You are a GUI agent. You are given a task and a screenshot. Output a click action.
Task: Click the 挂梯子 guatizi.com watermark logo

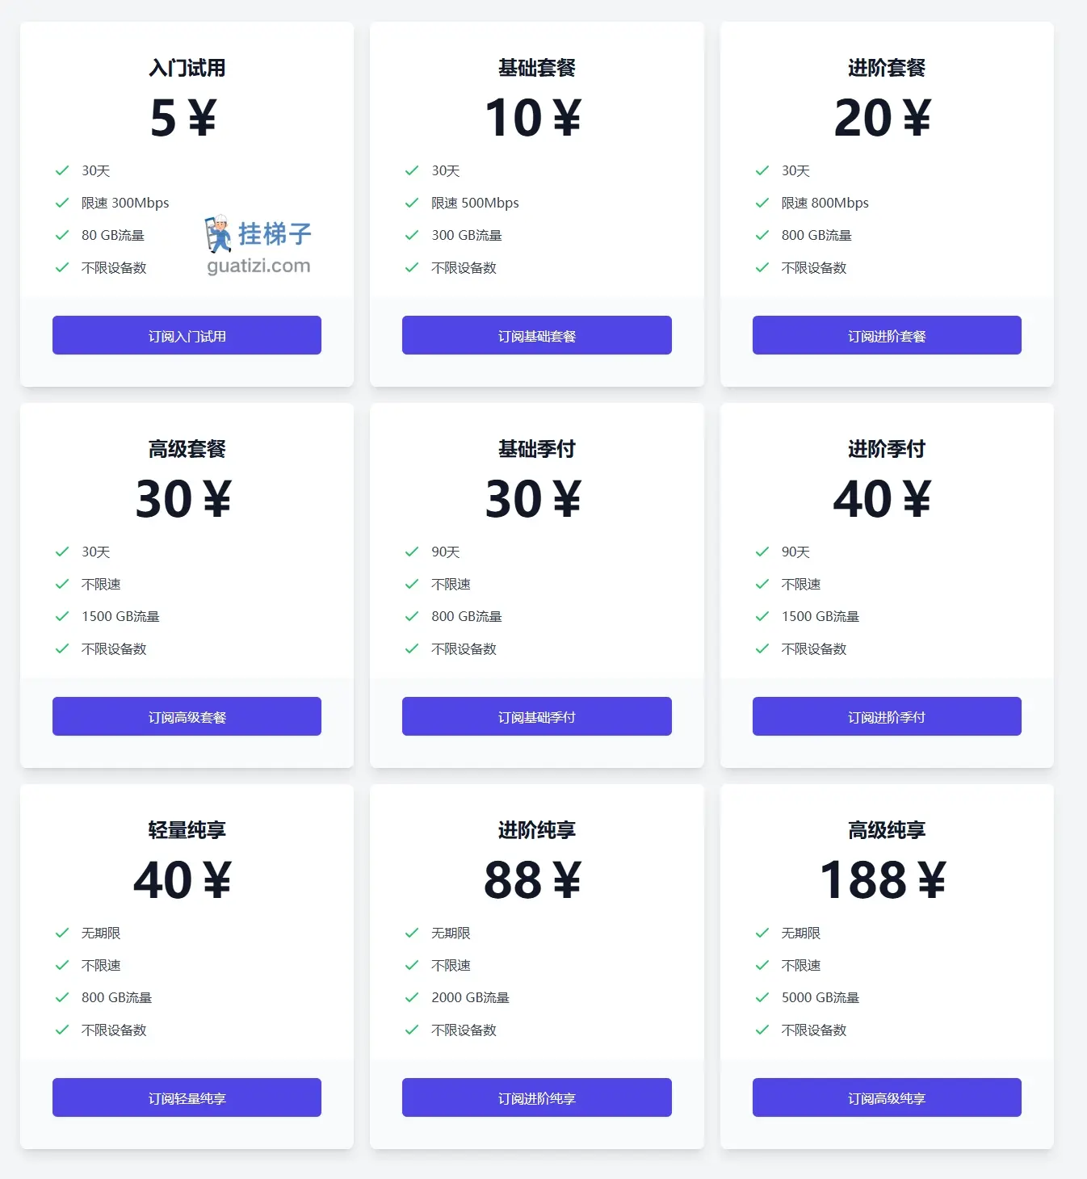click(x=258, y=245)
